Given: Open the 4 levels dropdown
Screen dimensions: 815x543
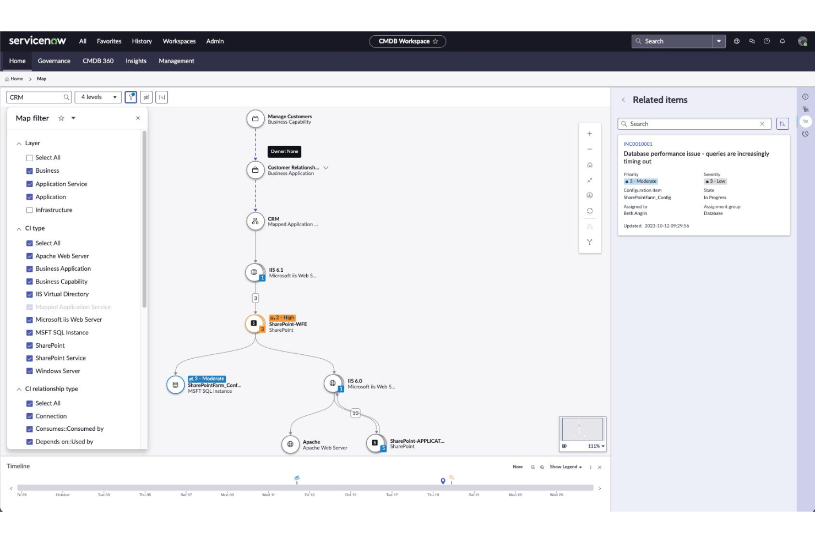Looking at the screenshot, I should tap(98, 97).
